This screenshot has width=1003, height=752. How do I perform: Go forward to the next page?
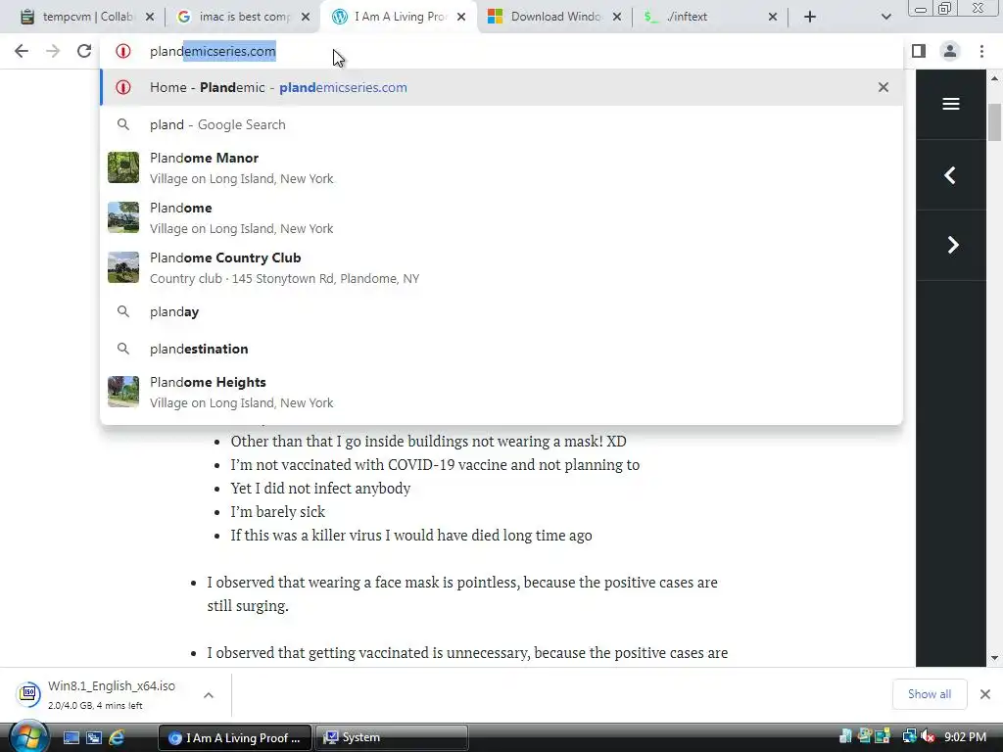[53, 51]
